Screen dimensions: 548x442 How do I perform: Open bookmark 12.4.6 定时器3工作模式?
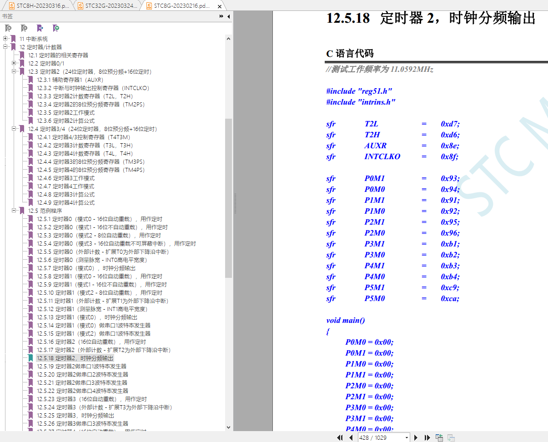point(66,178)
